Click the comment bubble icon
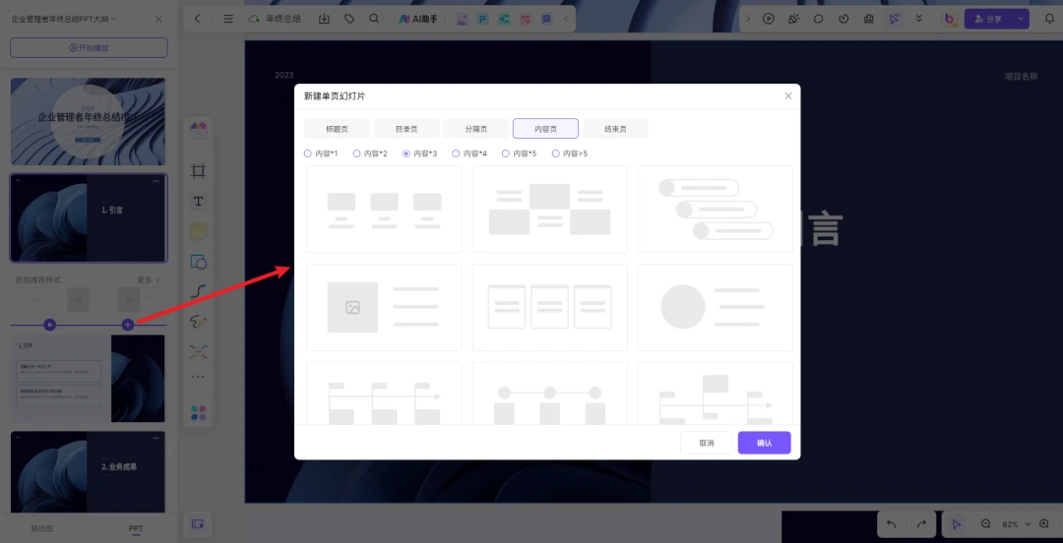The width and height of the screenshot is (1063, 543). (x=818, y=19)
